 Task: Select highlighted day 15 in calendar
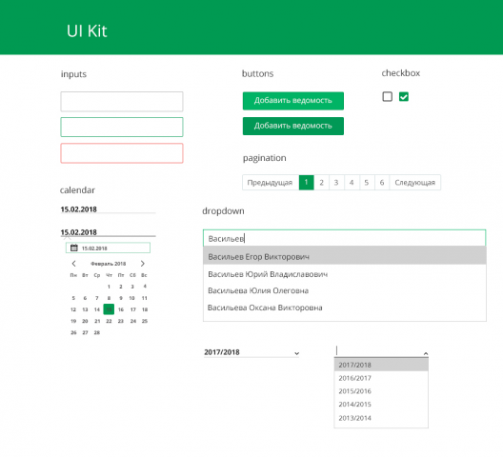[109, 309]
